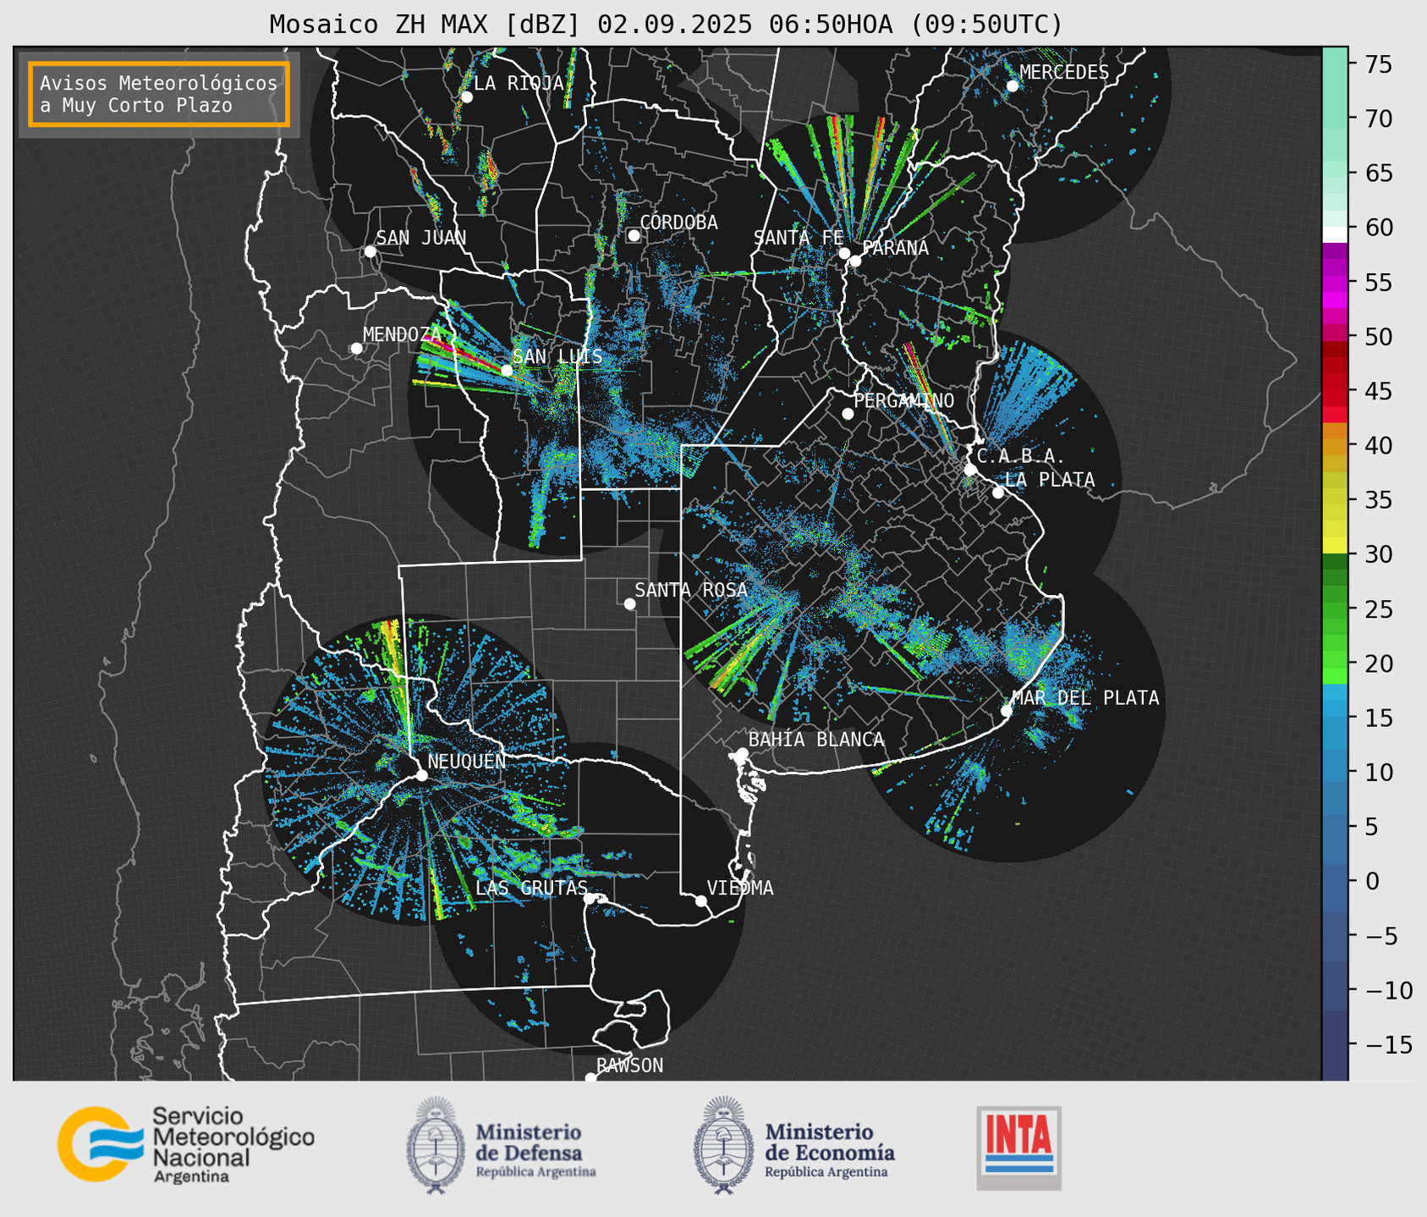The height and width of the screenshot is (1217, 1427).
Task: Click the white 60 dBZ color band
Action: click(1335, 234)
